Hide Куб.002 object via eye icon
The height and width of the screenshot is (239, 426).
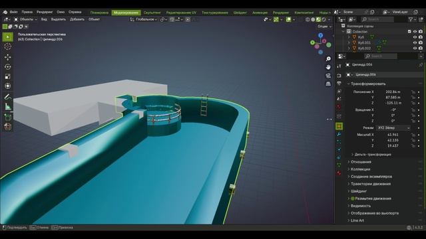pos(415,48)
